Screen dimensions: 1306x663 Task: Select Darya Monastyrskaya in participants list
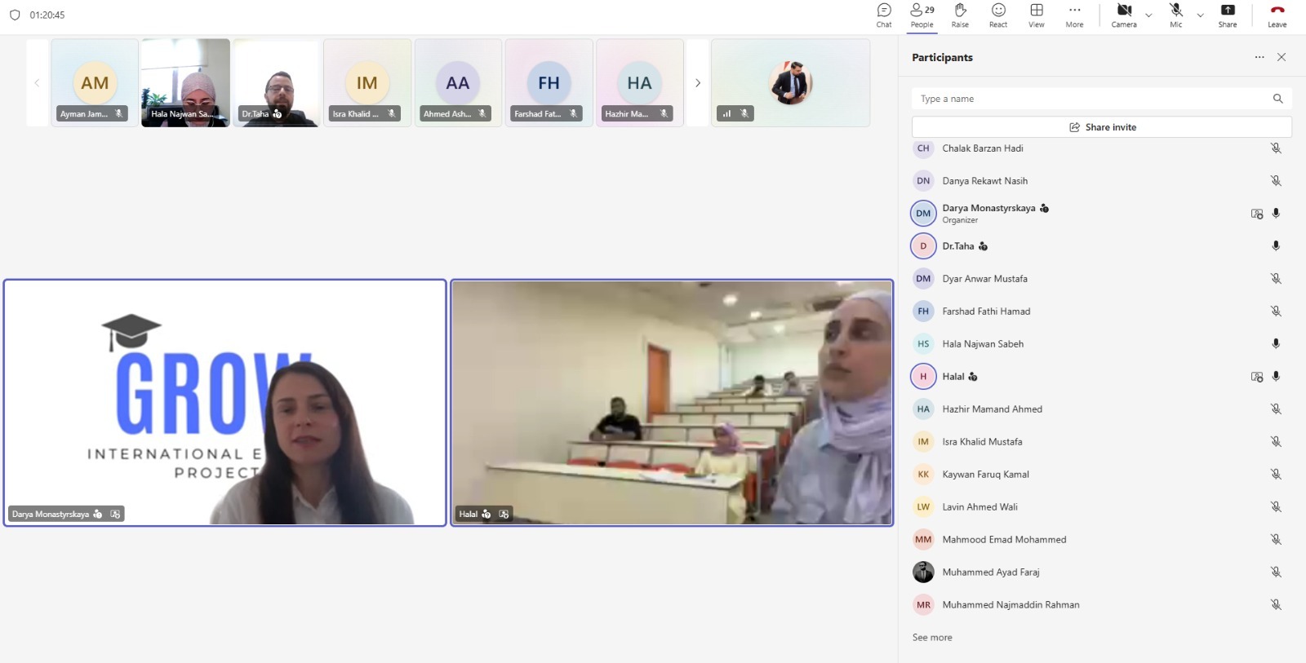[x=988, y=209]
